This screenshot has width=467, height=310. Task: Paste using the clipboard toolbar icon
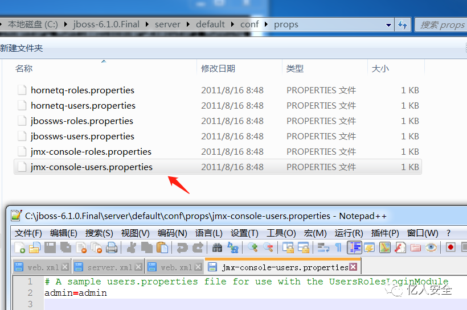click(162, 247)
